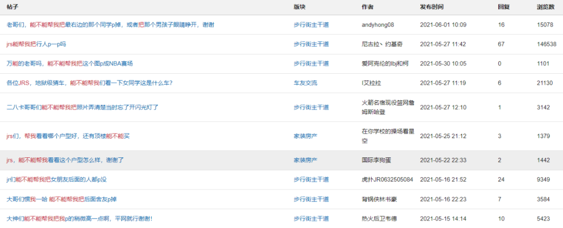Open the post about photoshopping into NBA赛场
The image size is (563, 228).
tap(69, 63)
